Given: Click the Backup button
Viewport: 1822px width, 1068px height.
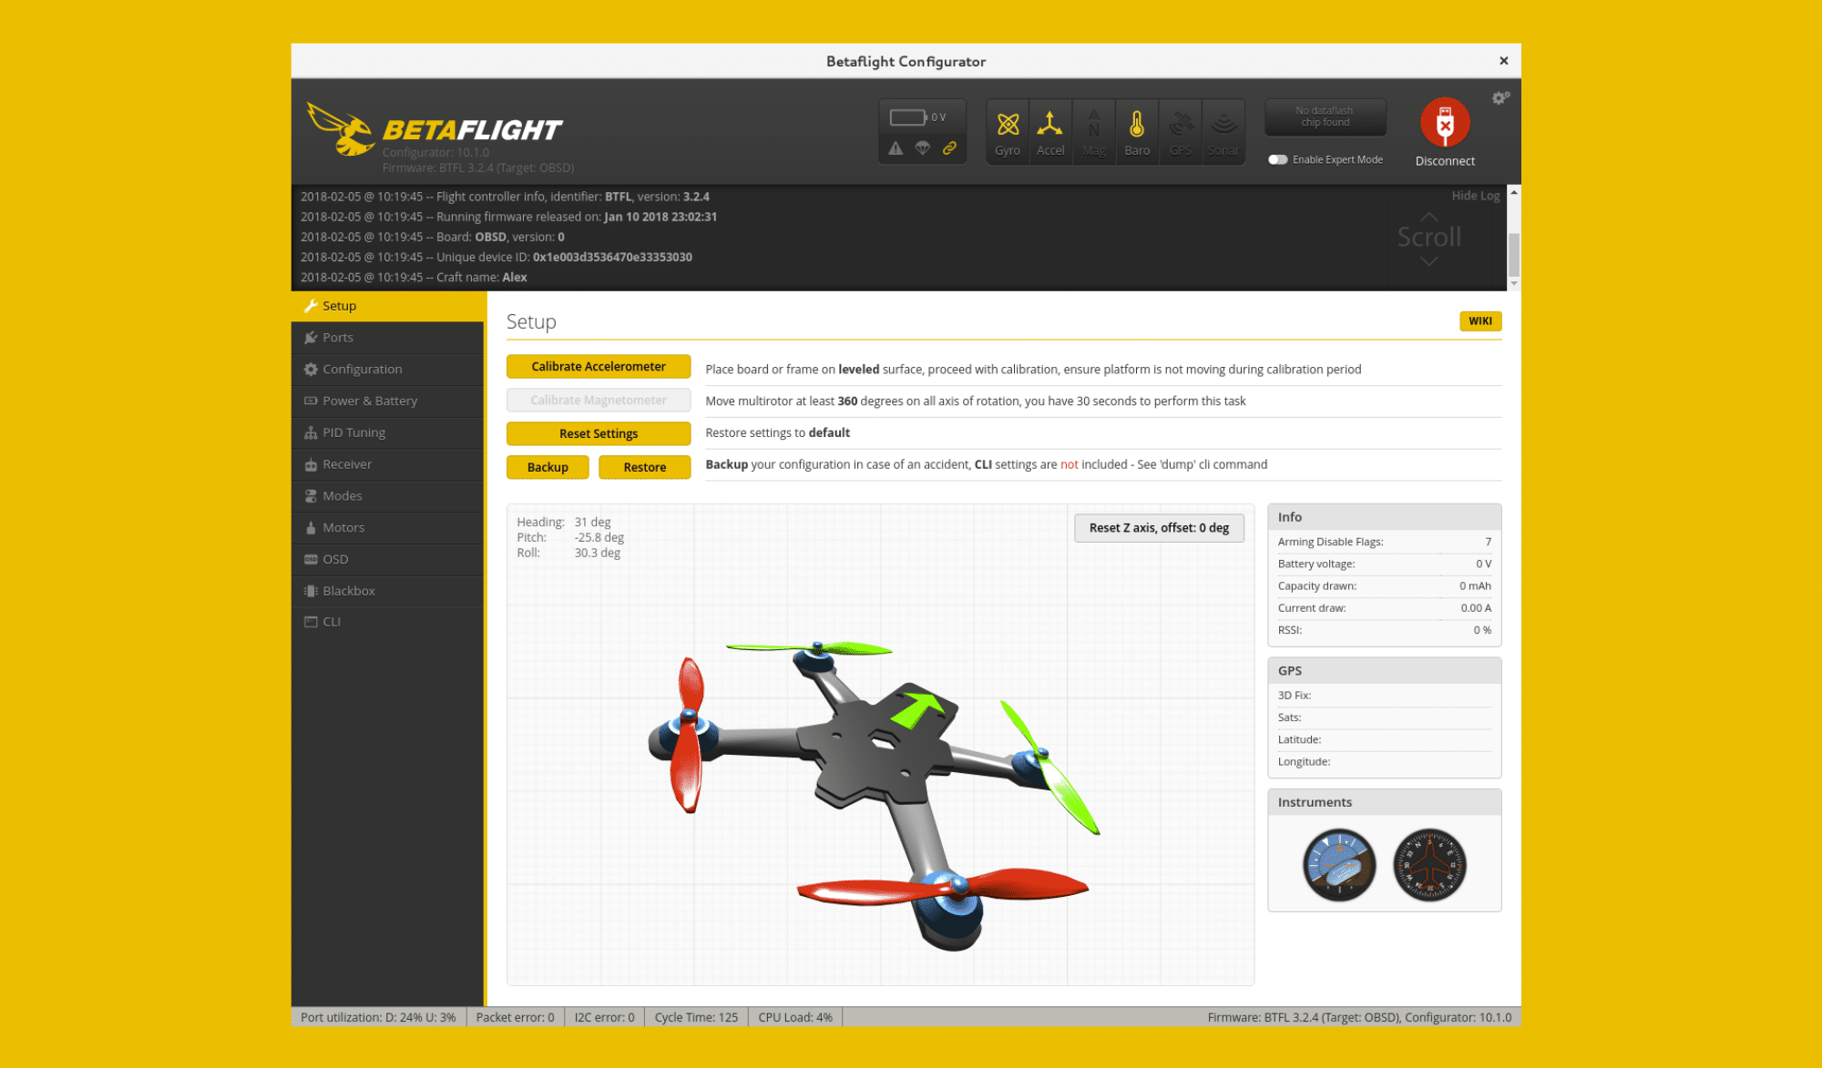Looking at the screenshot, I should click(548, 467).
